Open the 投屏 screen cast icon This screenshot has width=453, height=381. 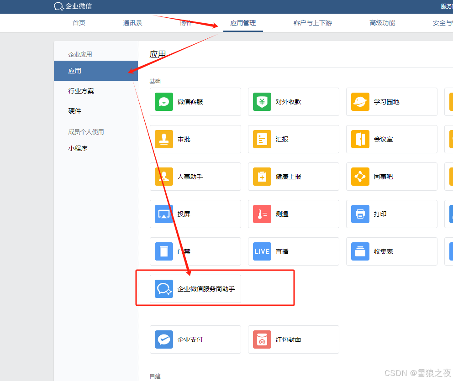point(164,214)
